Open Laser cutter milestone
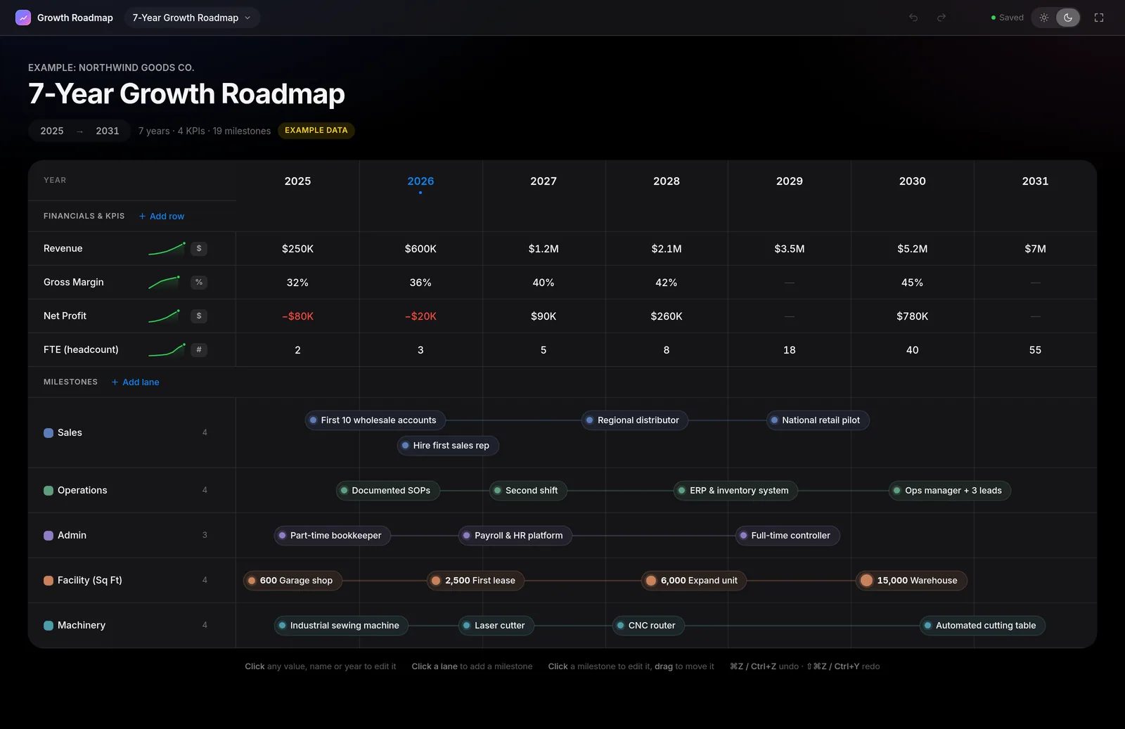 [x=496, y=626]
